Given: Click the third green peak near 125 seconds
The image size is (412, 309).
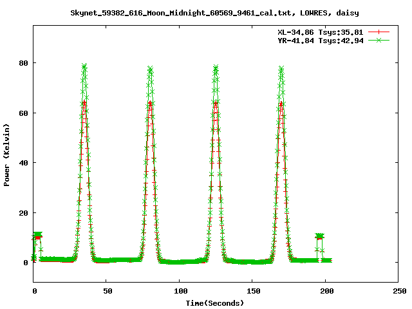Looking at the screenshot, I should coord(216,68).
